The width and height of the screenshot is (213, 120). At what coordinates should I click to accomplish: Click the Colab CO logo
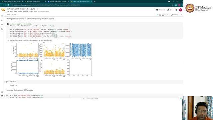coord(3,10)
